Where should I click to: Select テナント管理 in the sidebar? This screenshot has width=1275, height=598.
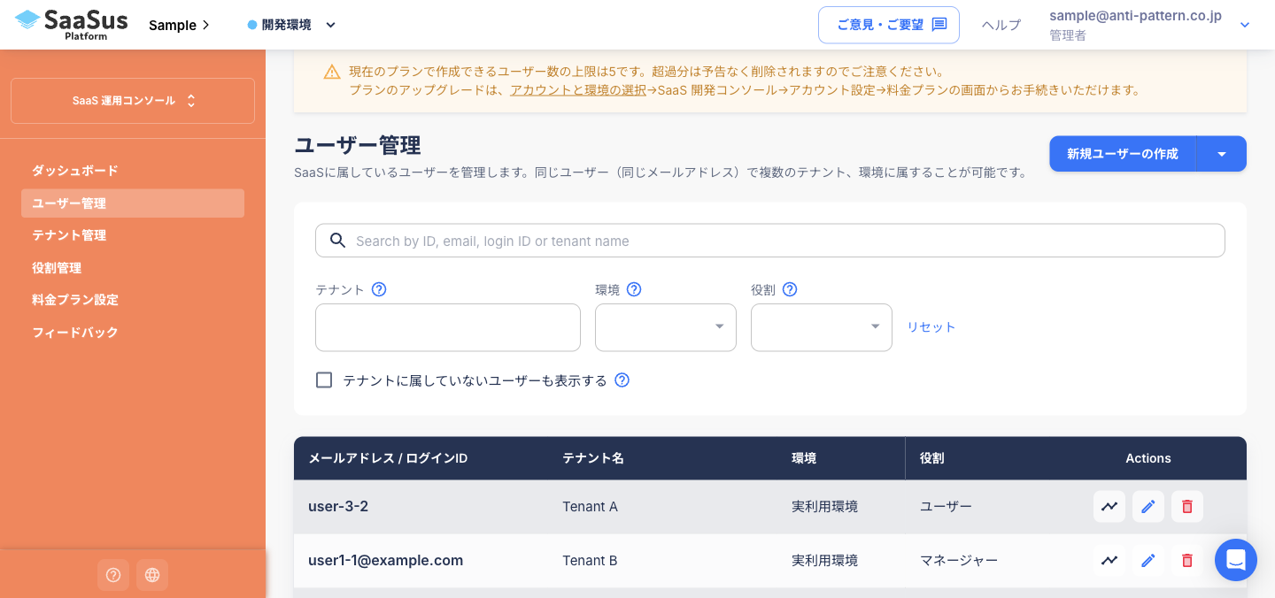pyautogui.click(x=68, y=235)
